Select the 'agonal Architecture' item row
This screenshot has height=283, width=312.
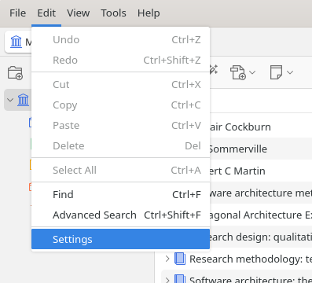261,215
